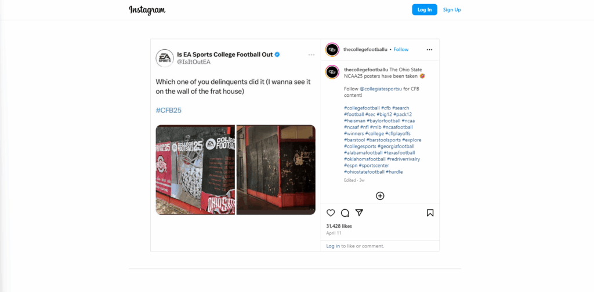This screenshot has height=292, width=594.
Task: Like the post with heart icon
Action: click(x=331, y=213)
